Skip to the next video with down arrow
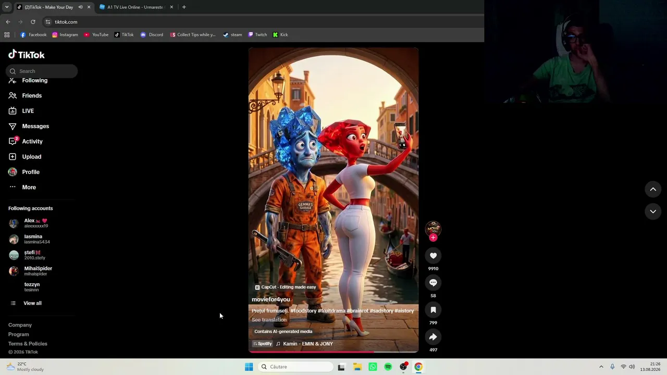 tap(653, 211)
